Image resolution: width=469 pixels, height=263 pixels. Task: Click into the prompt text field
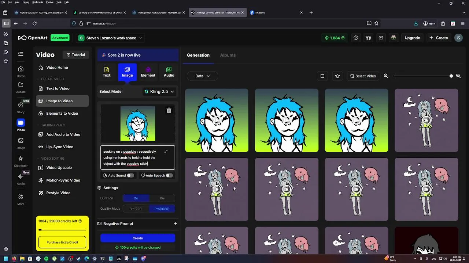coord(138,157)
